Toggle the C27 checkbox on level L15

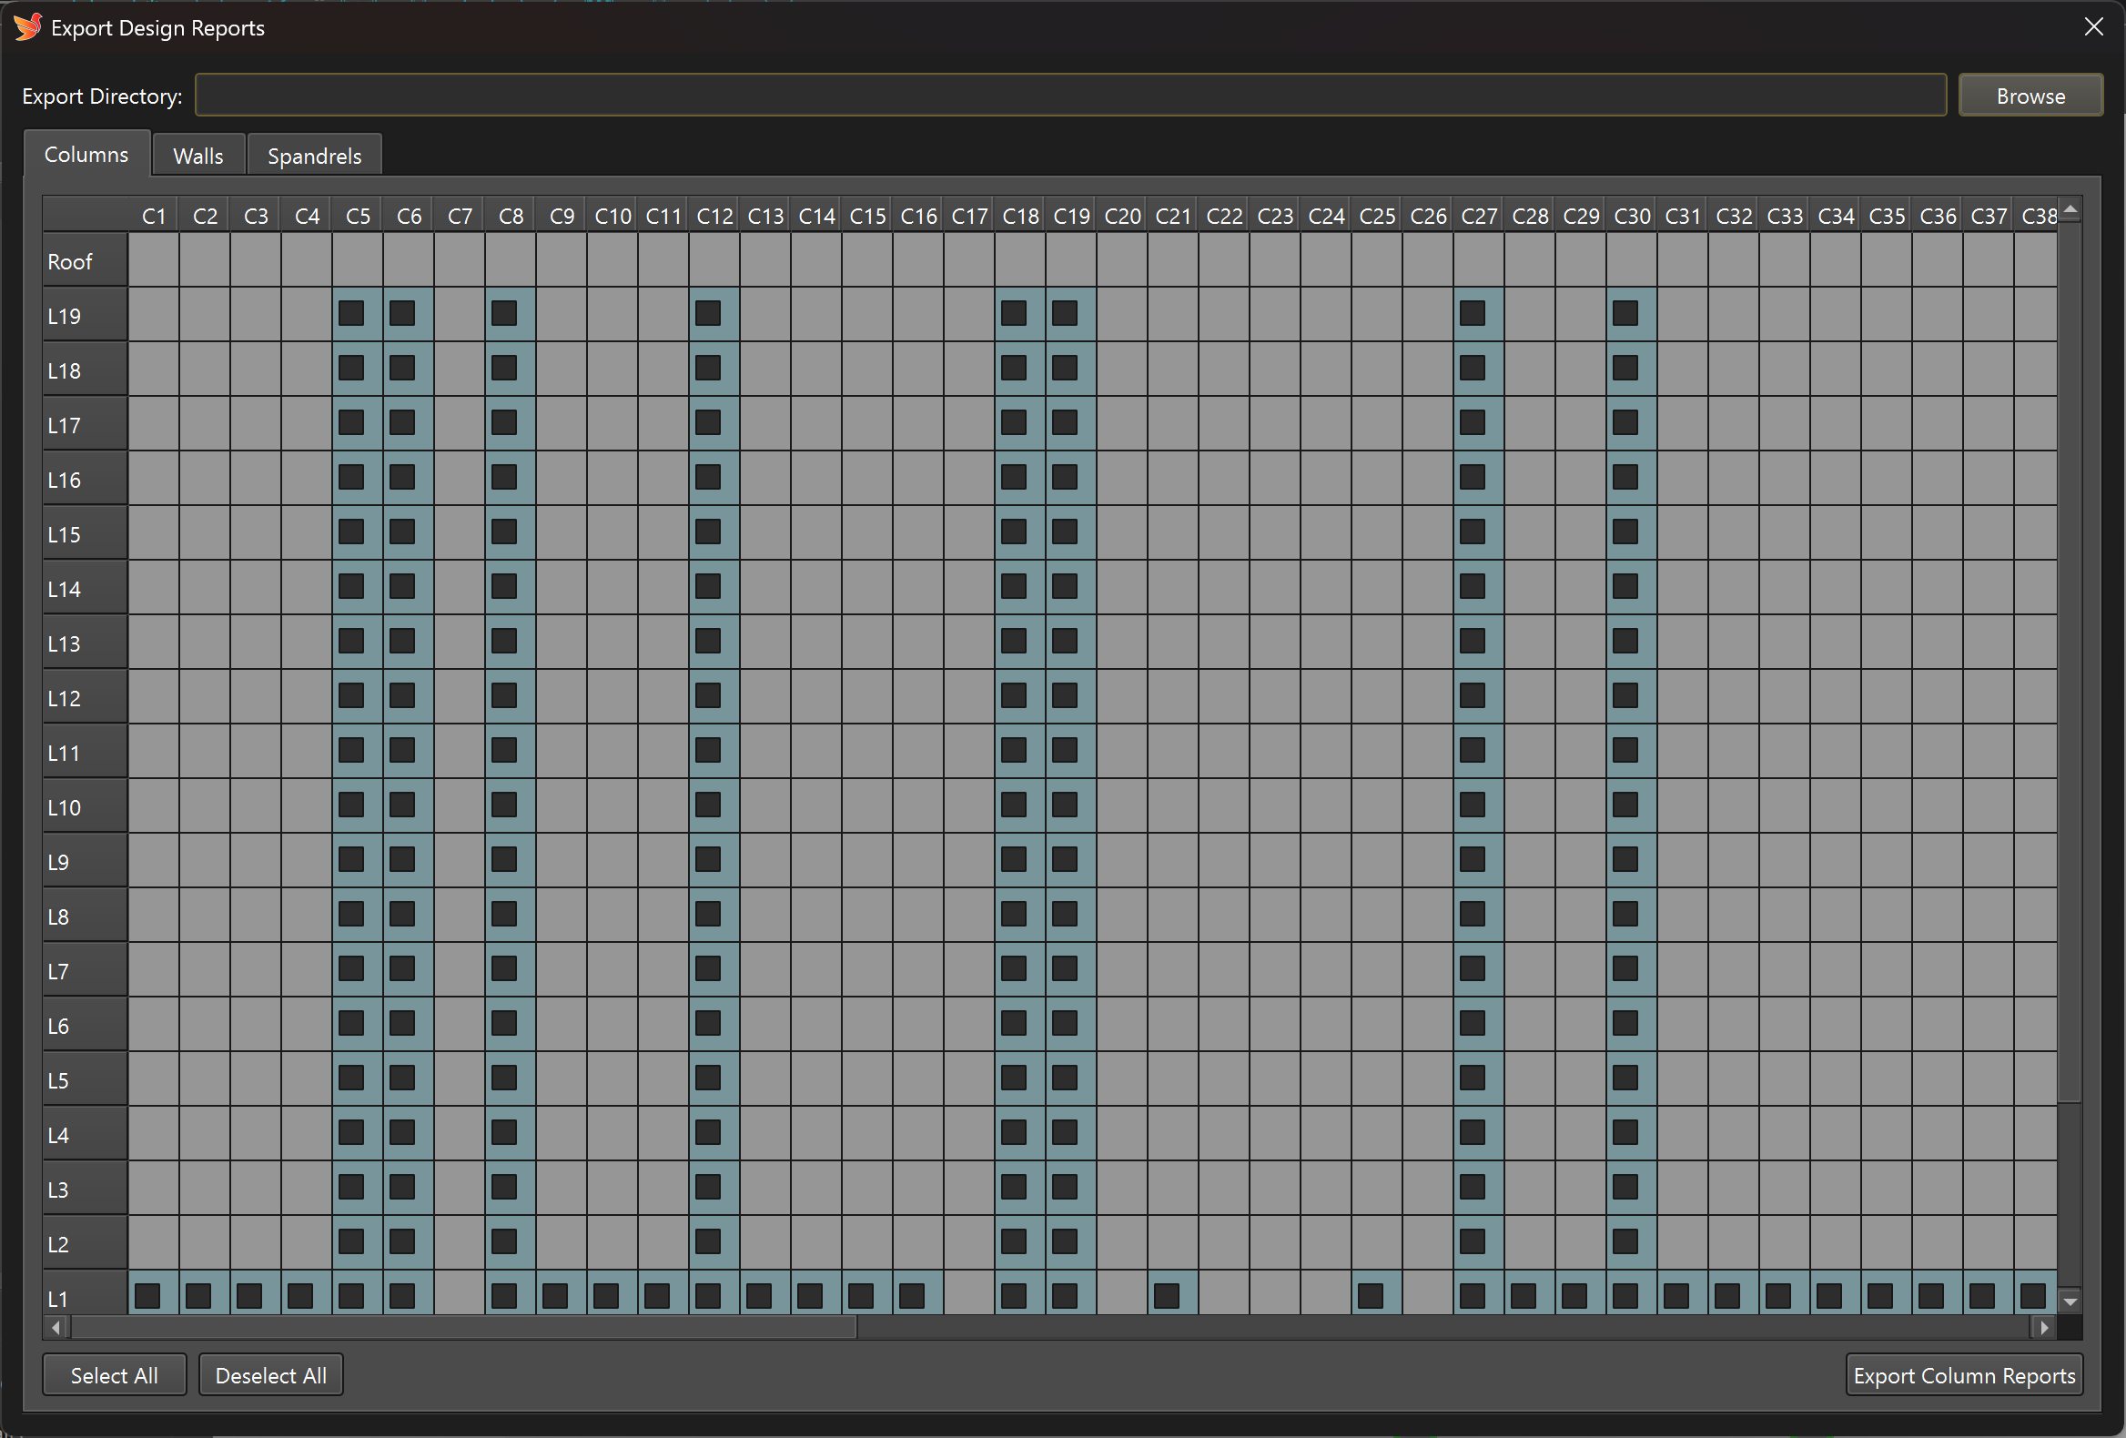click(1473, 532)
